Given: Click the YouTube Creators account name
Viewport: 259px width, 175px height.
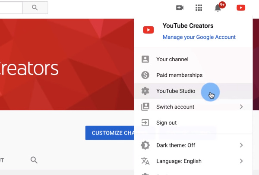Looking at the screenshot, I should [188, 26].
